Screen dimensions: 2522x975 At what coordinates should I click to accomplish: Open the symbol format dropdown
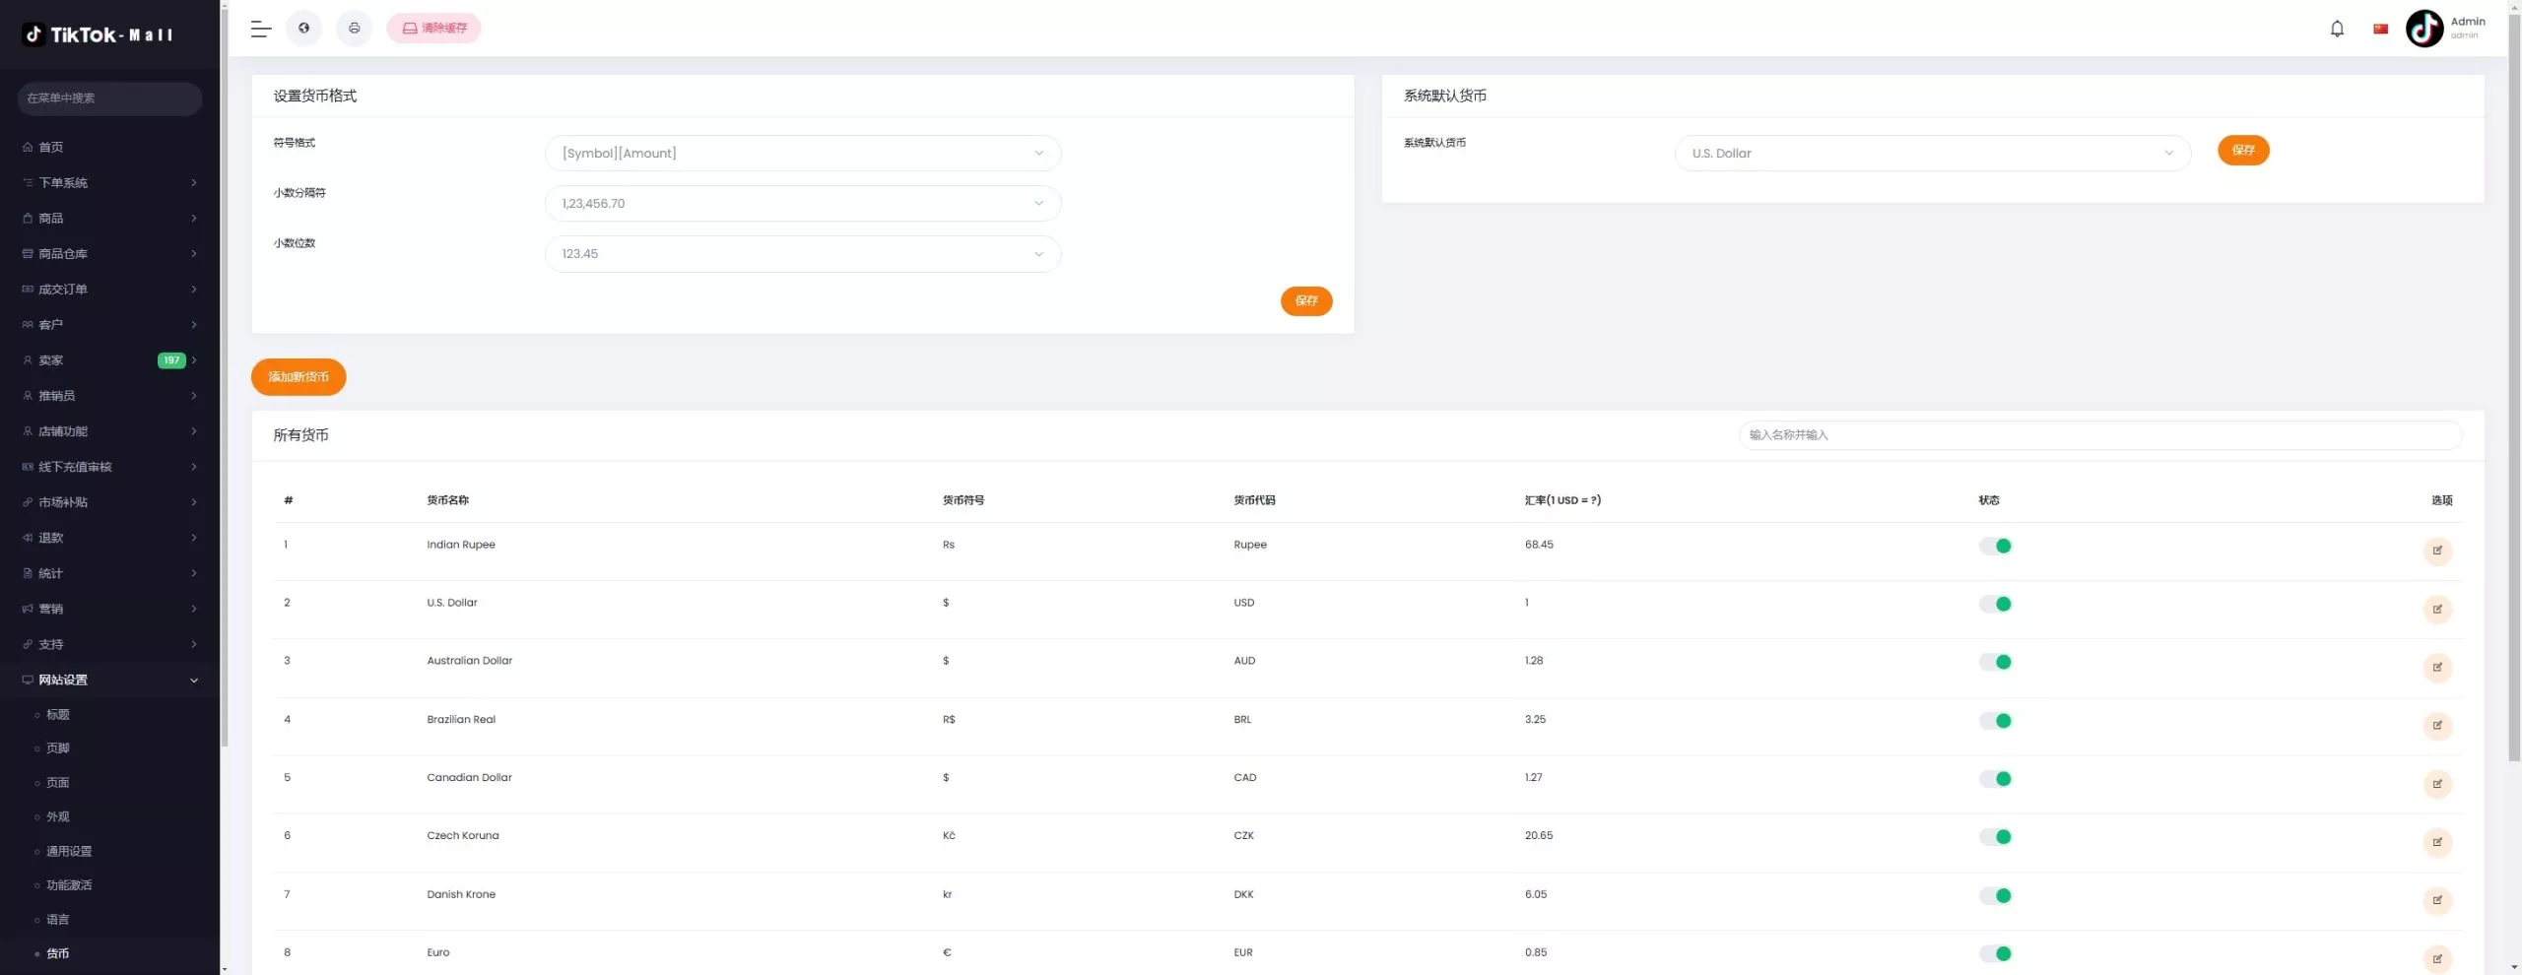tap(802, 154)
